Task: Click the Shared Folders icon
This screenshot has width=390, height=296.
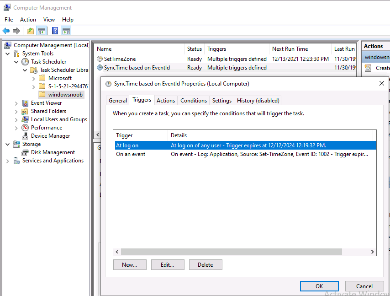Action: (25, 111)
